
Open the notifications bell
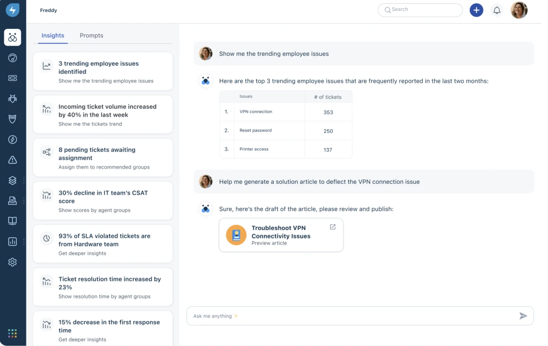coord(497,10)
